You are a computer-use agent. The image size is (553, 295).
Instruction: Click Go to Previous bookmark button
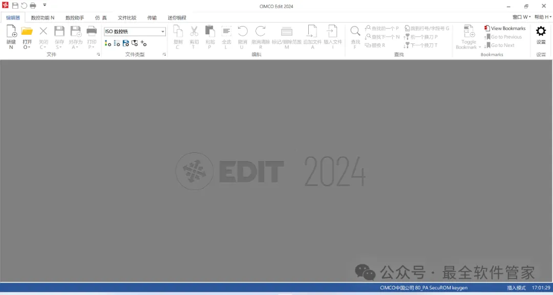503,37
